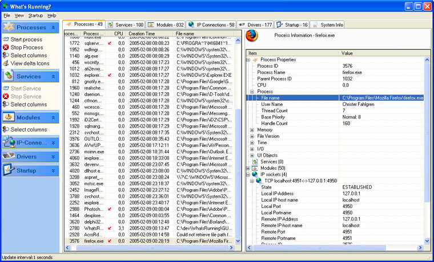Collapse the Process tree node
This screenshot has height=262, width=434.
tap(252, 91)
